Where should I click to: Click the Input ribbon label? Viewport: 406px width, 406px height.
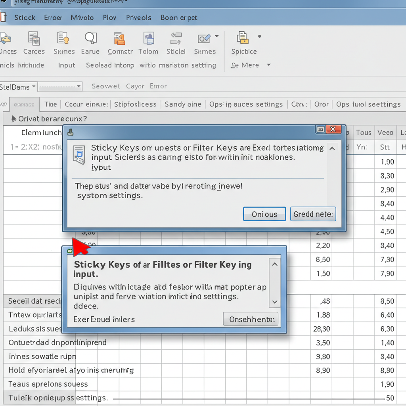pos(67,65)
